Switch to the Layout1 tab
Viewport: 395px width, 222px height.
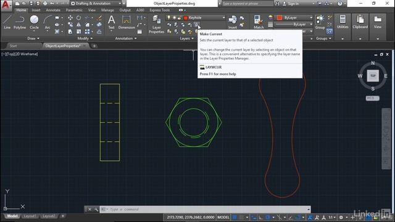point(30,216)
